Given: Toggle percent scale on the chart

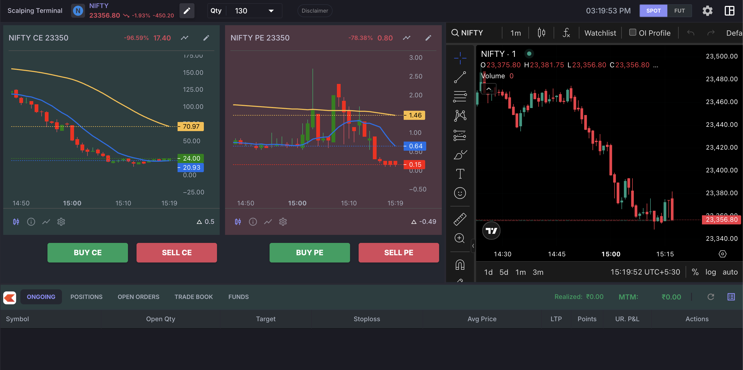Looking at the screenshot, I should click(695, 272).
